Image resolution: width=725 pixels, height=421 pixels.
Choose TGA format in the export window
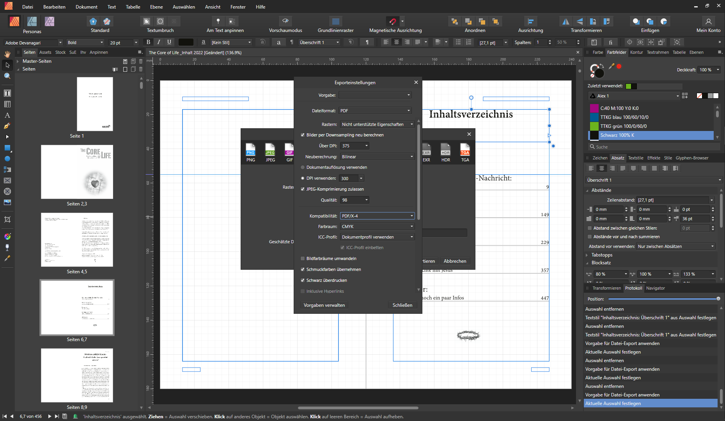click(465, 152)
